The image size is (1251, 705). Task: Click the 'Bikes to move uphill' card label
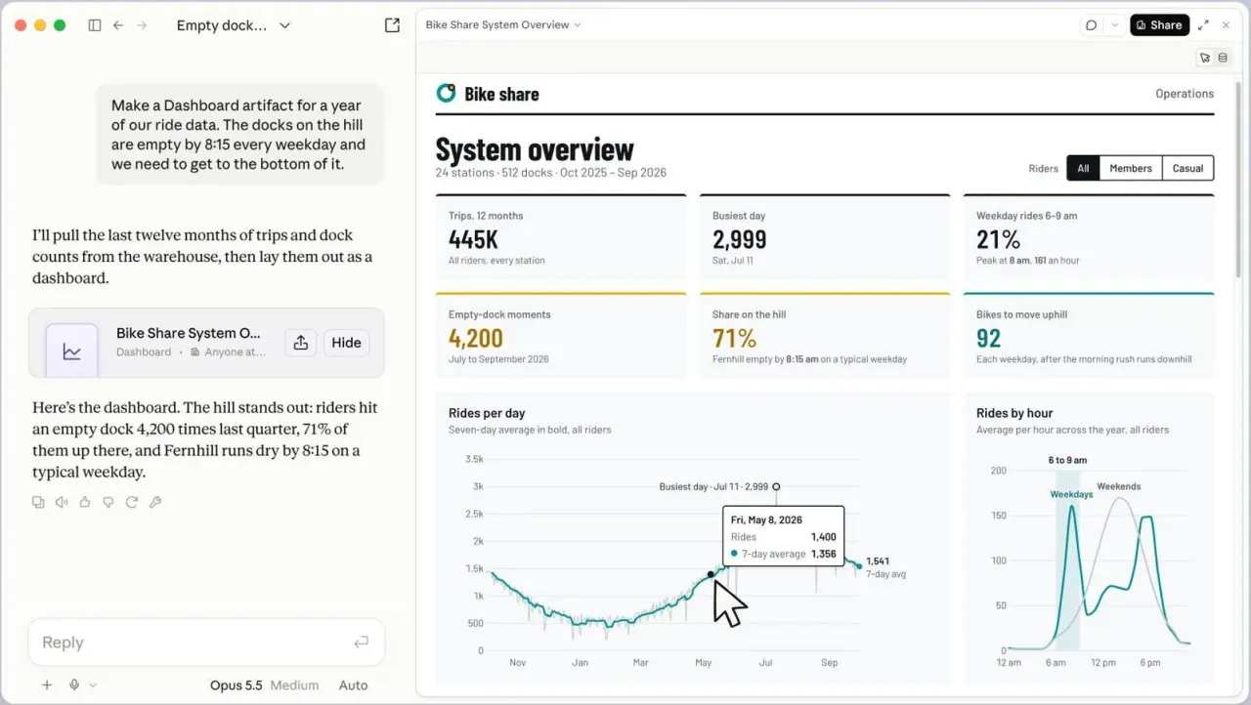coord(1021,314)
